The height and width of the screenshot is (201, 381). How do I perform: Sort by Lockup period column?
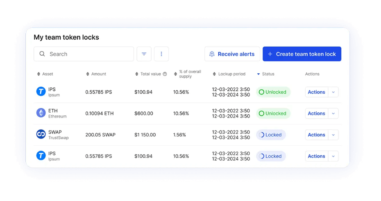(214, 74)
